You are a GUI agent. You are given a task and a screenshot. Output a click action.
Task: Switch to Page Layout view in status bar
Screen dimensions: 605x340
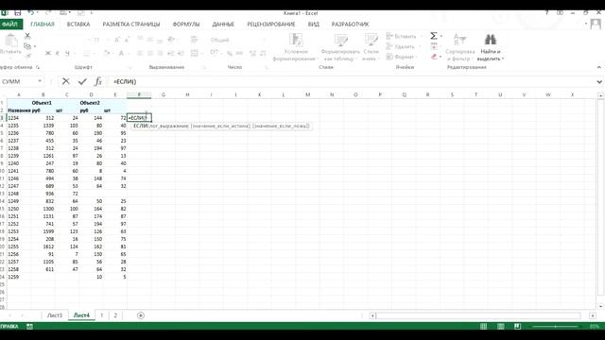click(x=501, y=327)
